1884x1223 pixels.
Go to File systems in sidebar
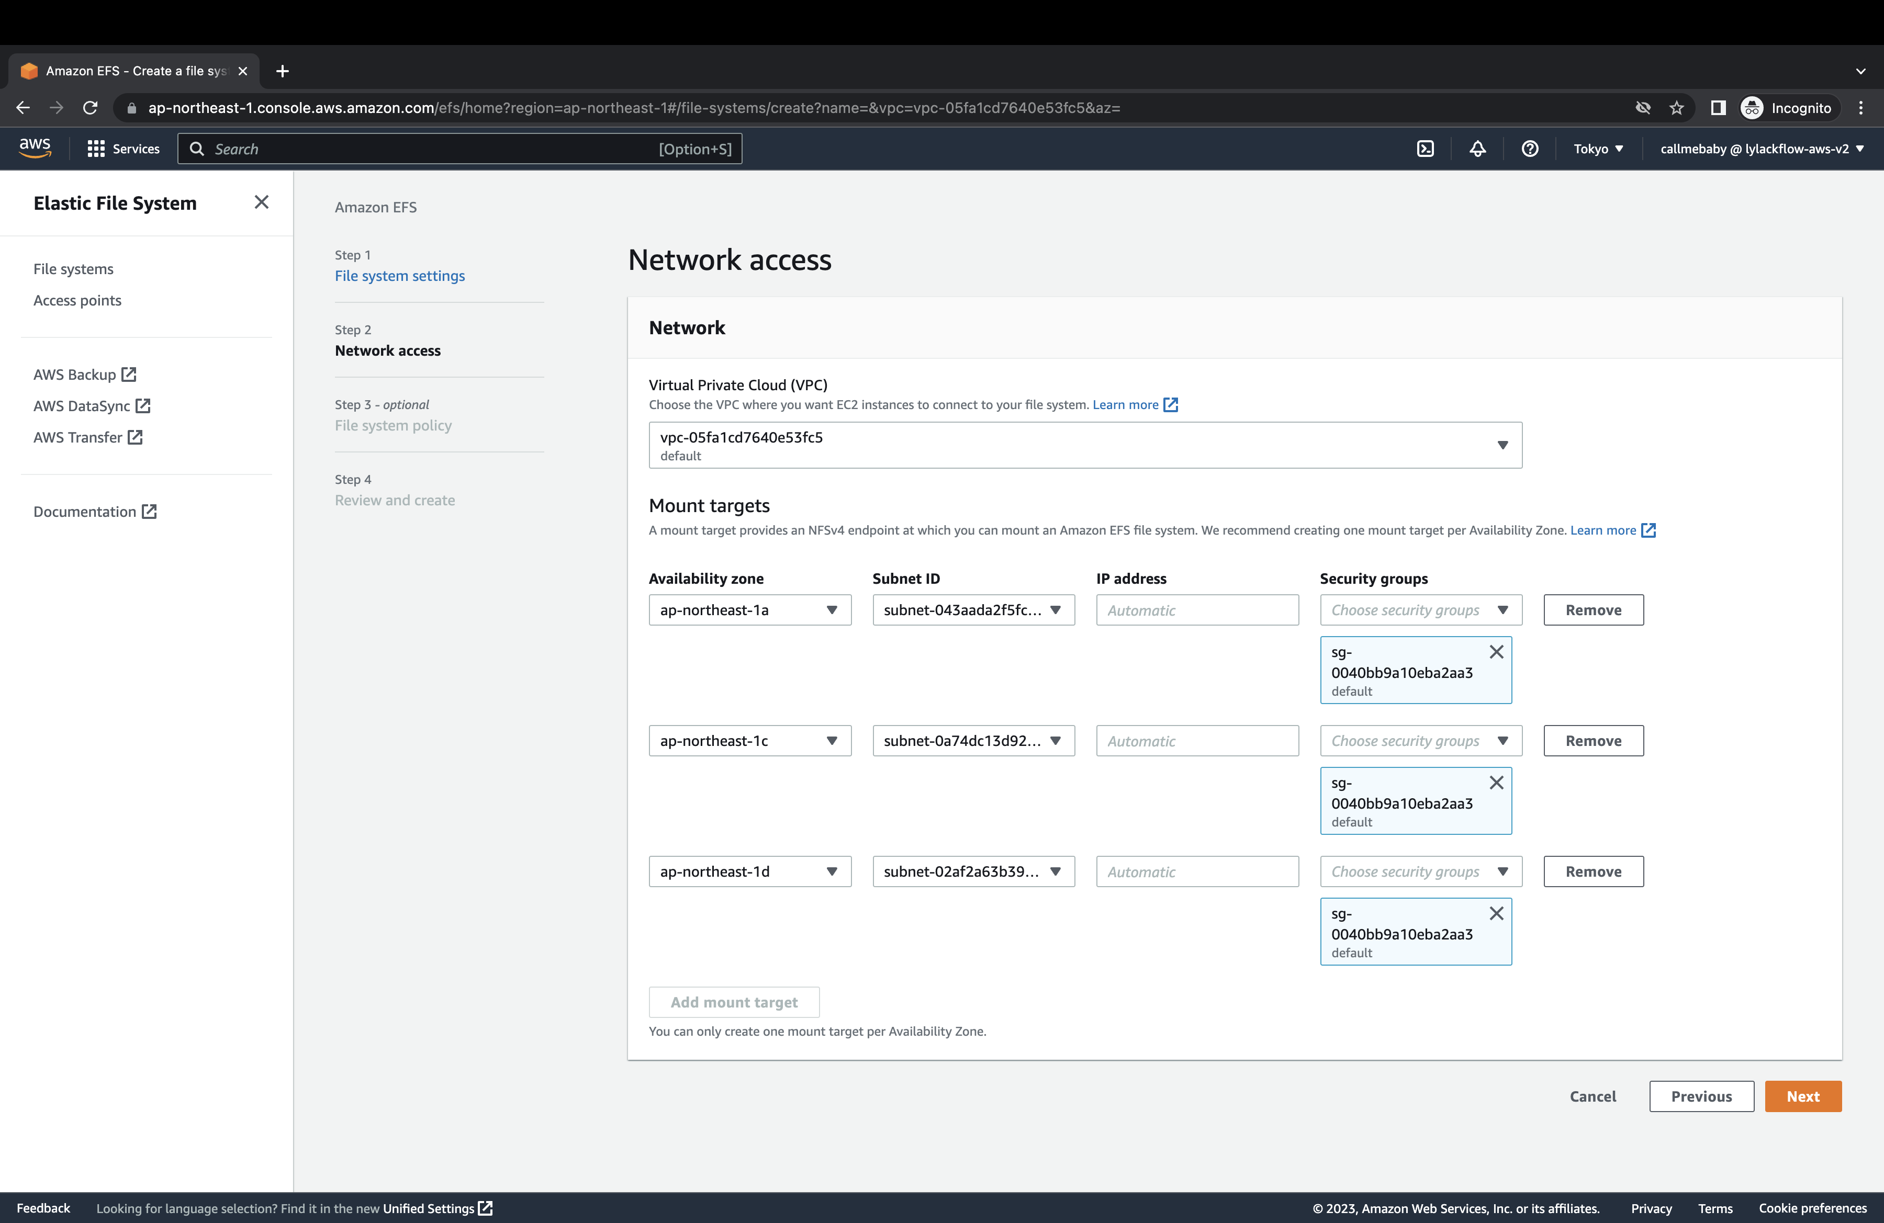pyautogui.click(x=74, y=269)
